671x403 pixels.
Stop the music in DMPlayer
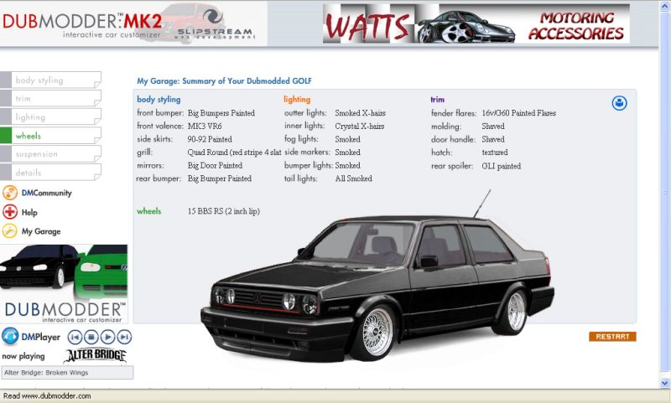[x=91, y=337]
